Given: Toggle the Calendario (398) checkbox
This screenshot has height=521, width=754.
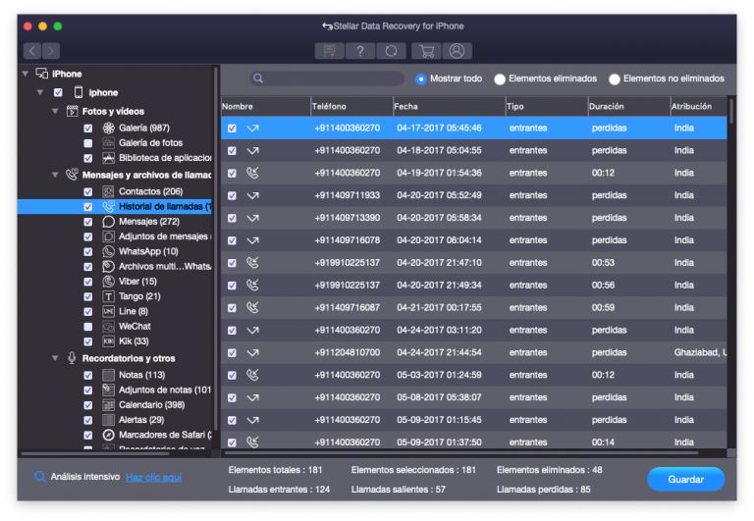Looking at the screenshot, I should 88,405.
